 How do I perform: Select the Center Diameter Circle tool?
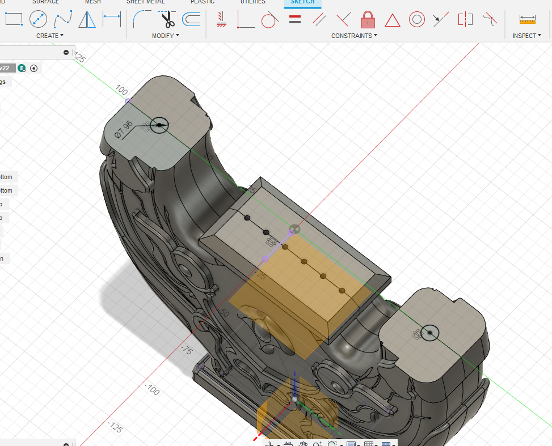[39, 19]
